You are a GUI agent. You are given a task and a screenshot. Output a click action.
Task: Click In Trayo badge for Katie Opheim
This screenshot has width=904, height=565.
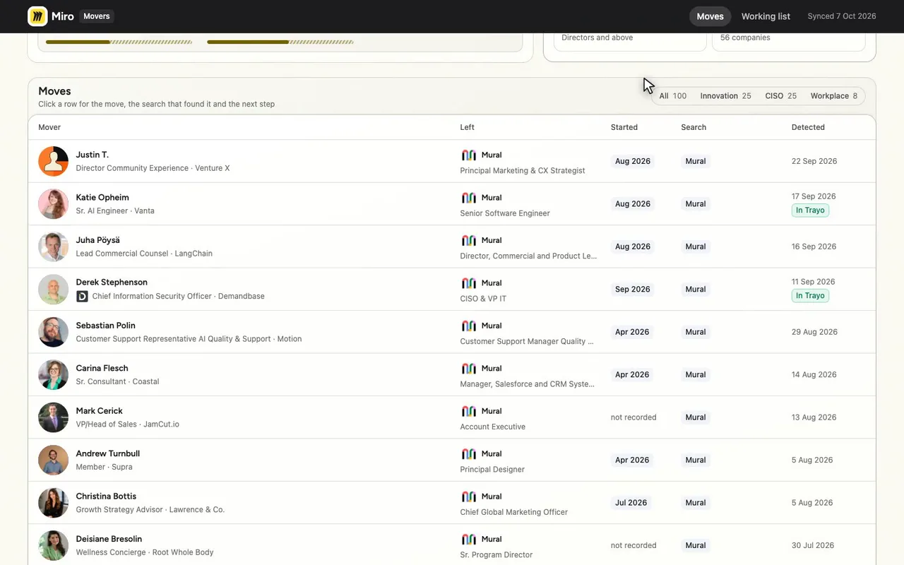click(x=810, y=210)
